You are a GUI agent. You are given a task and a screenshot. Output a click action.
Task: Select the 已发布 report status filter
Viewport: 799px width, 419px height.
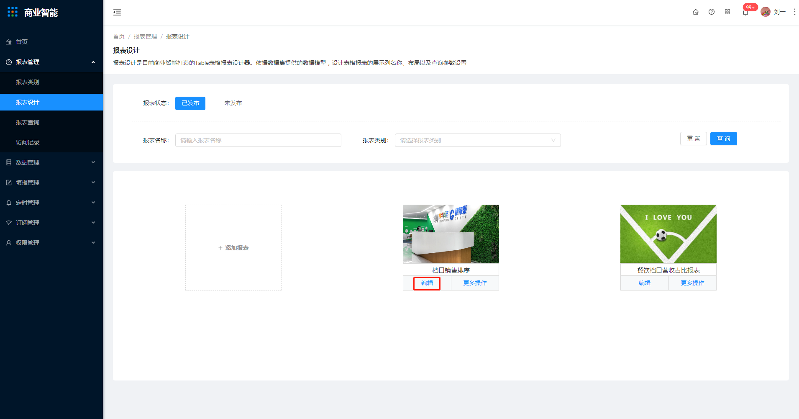[x=190, y=103]
